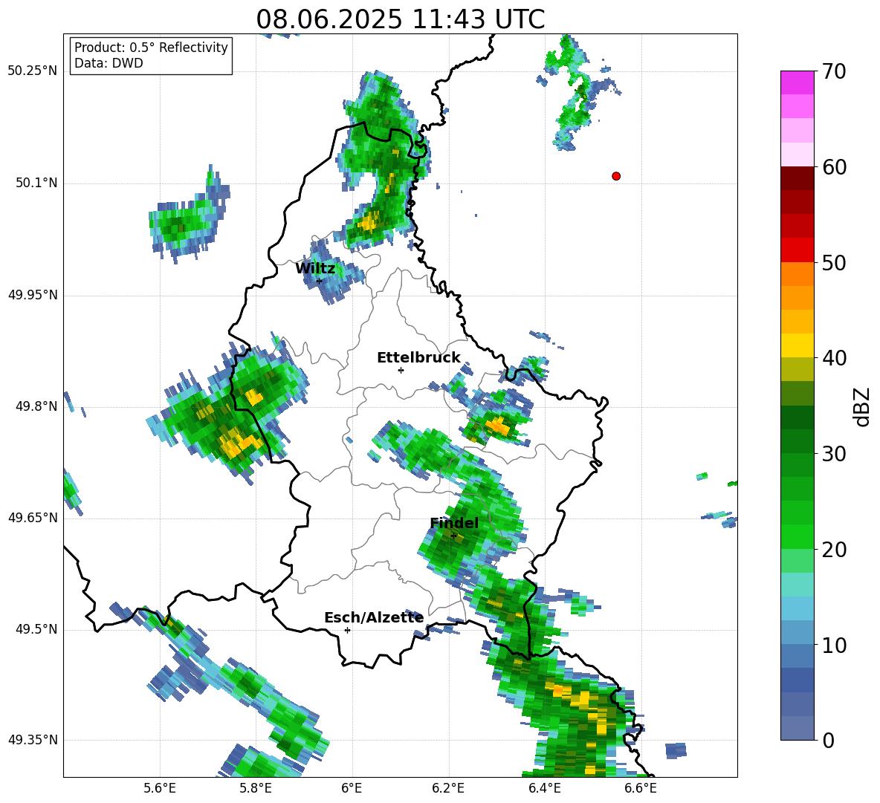Click the 5.6°E longitude label
The width and height of the screenshot is (880, 803).
click(x=160, y=788)
